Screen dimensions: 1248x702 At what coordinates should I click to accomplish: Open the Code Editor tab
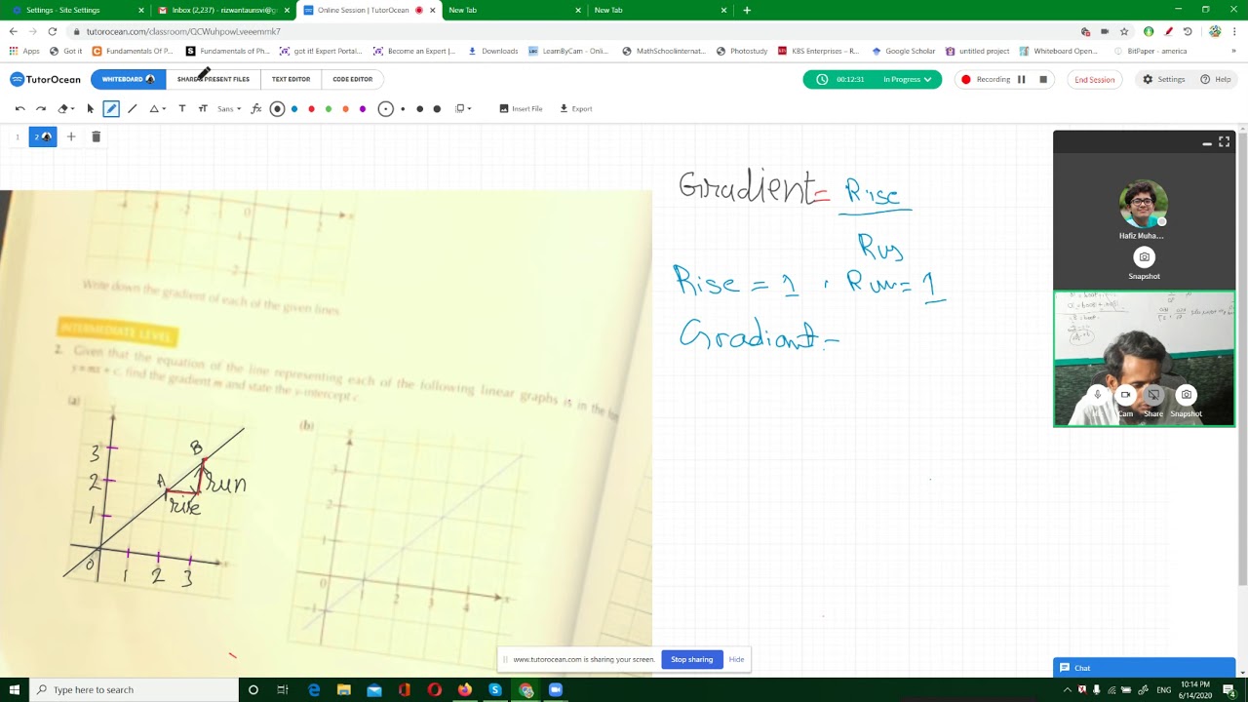(x=352, y=79)
